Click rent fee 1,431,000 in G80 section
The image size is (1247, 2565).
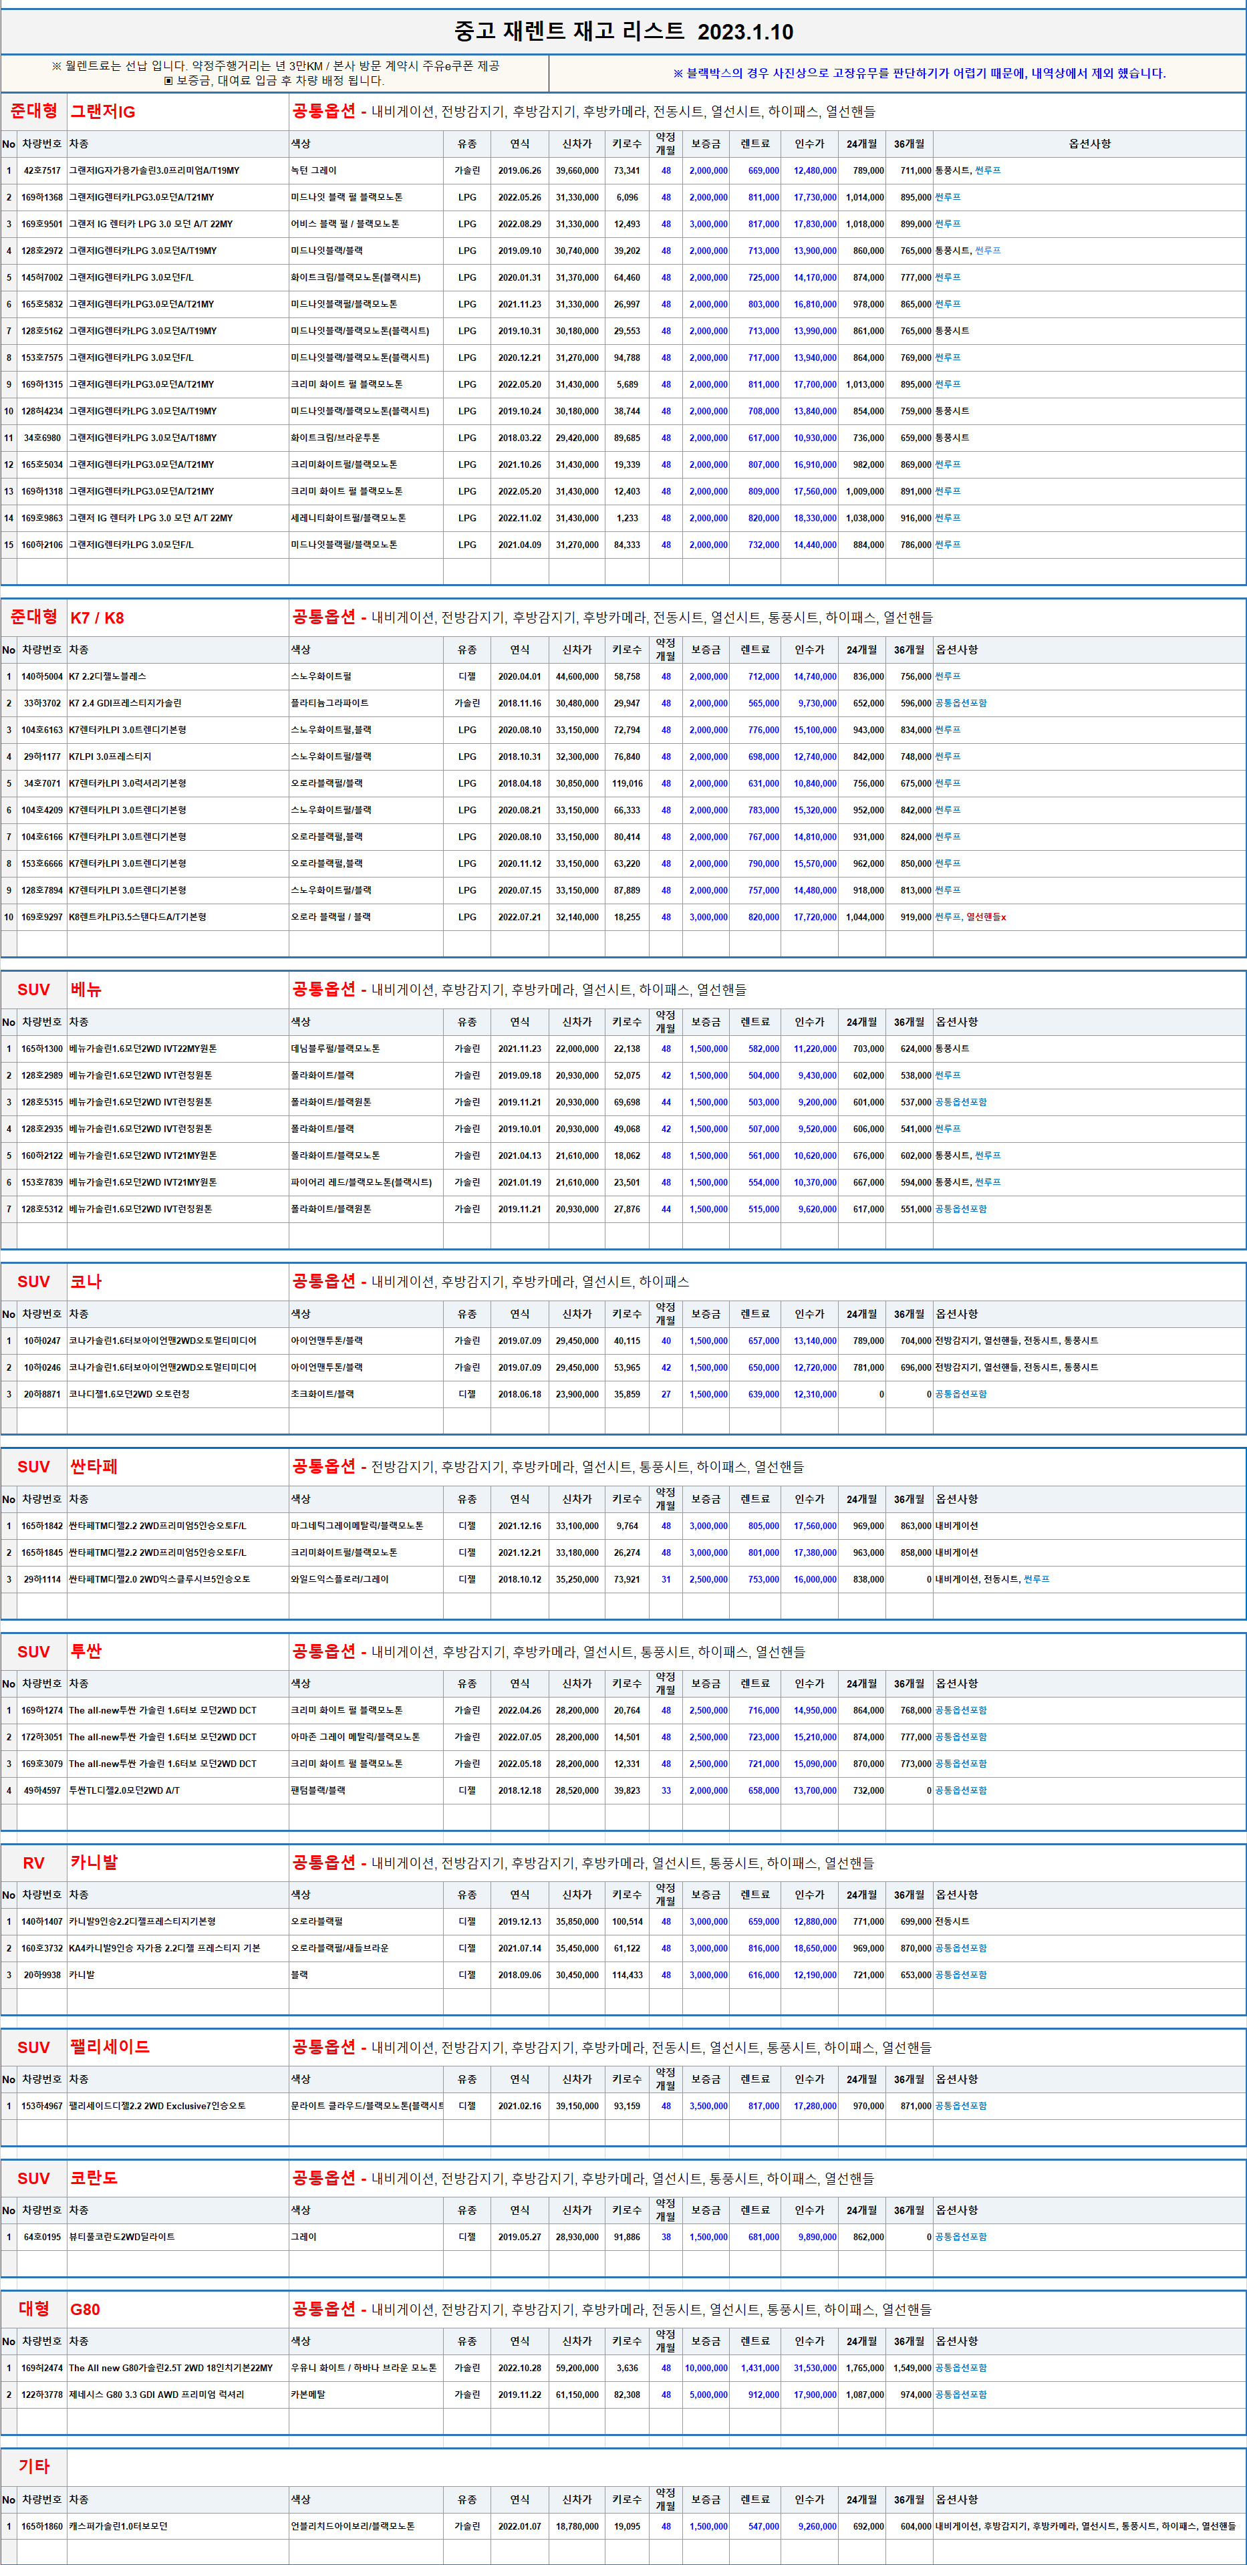coord(760,2368)
